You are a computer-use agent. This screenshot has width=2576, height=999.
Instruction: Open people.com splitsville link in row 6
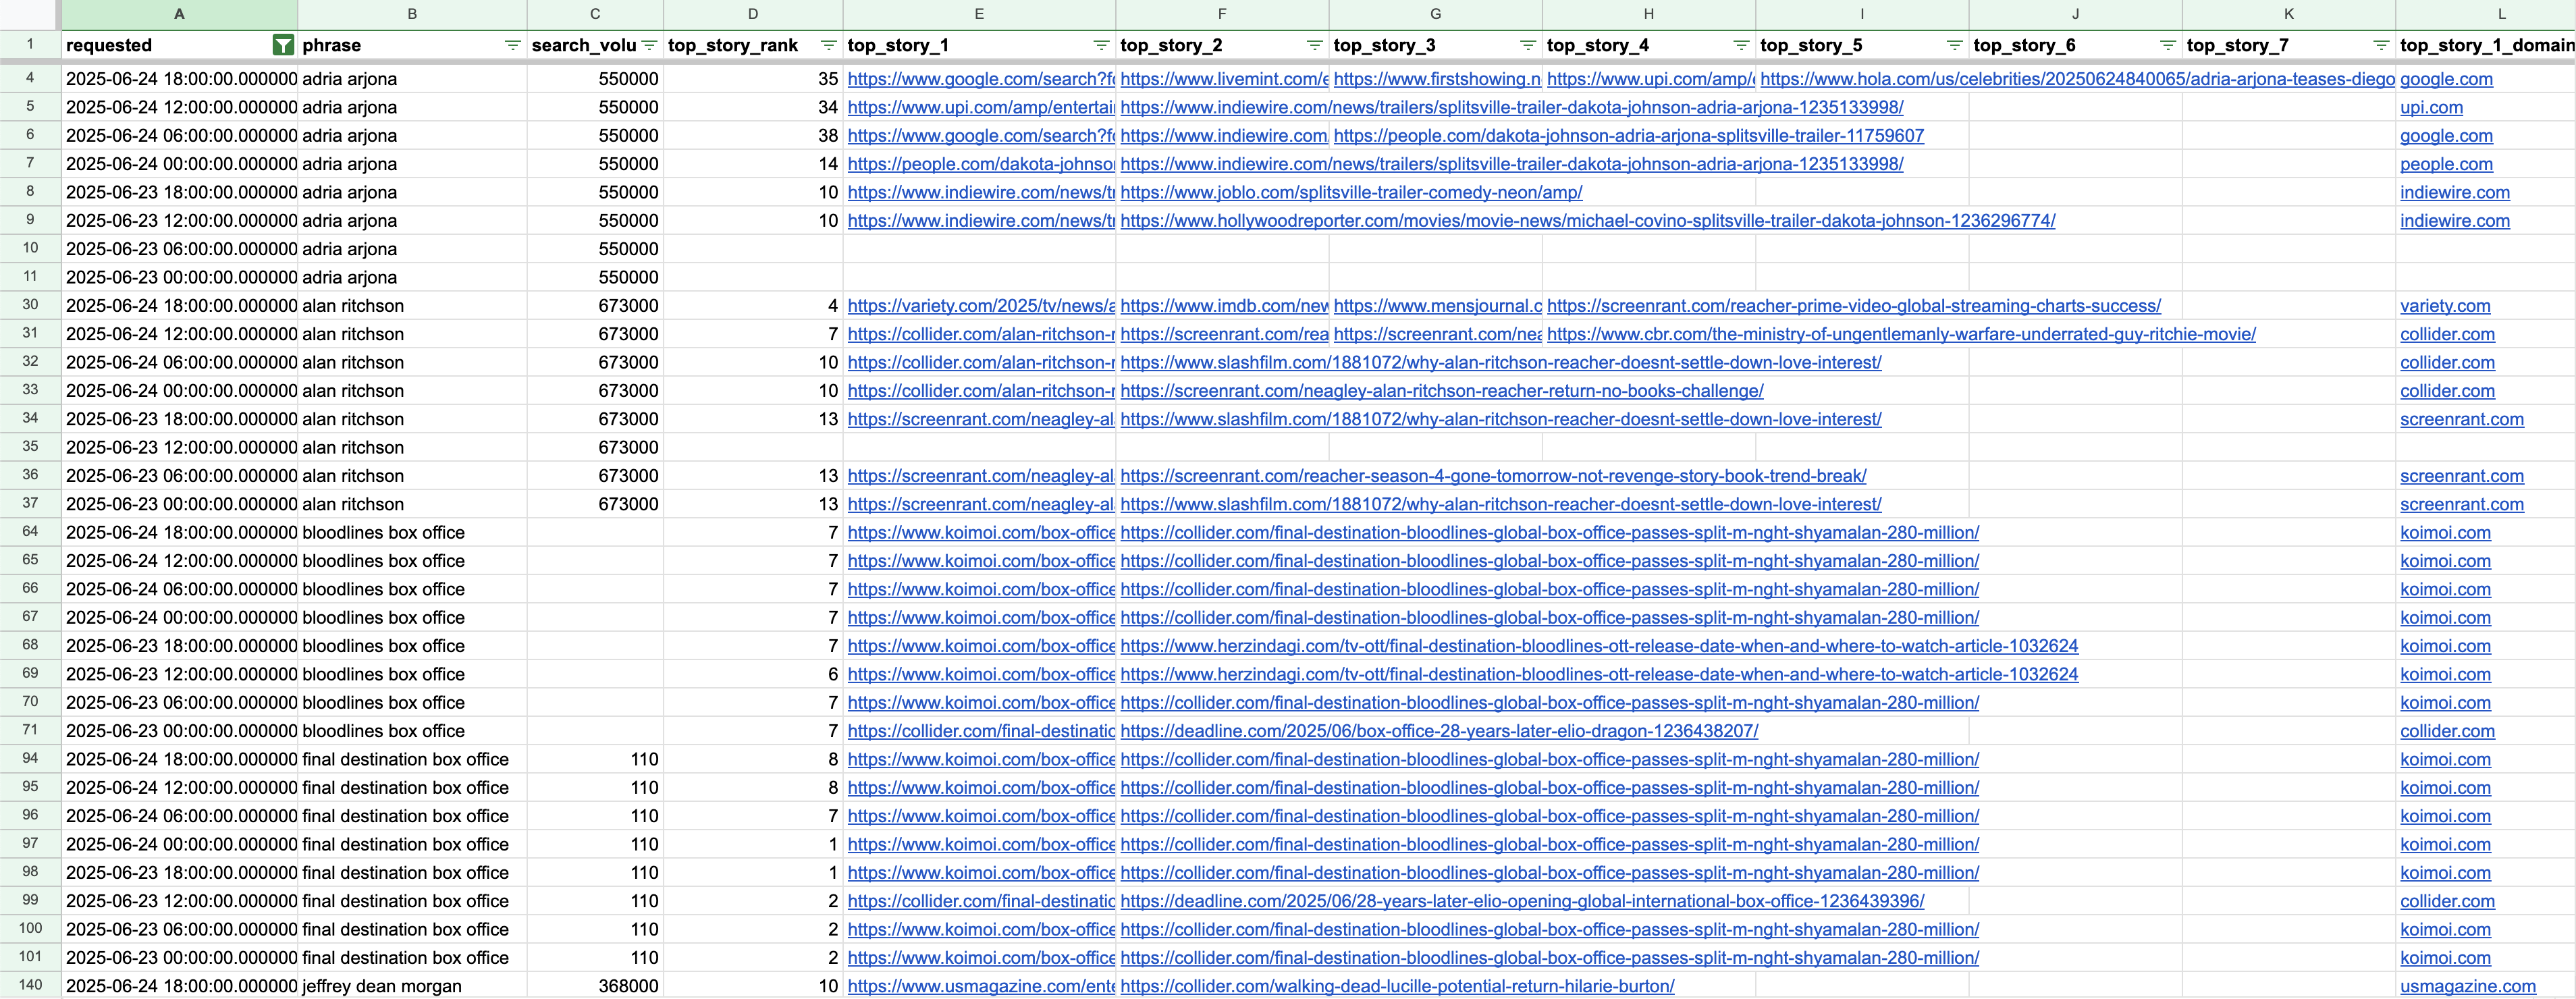(1628, 136)
